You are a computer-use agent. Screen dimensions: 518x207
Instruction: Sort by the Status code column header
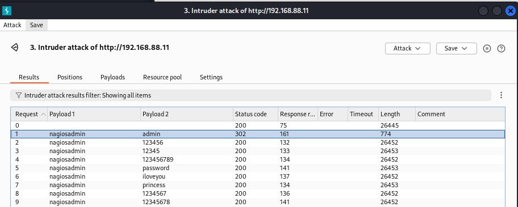[256, 114]
